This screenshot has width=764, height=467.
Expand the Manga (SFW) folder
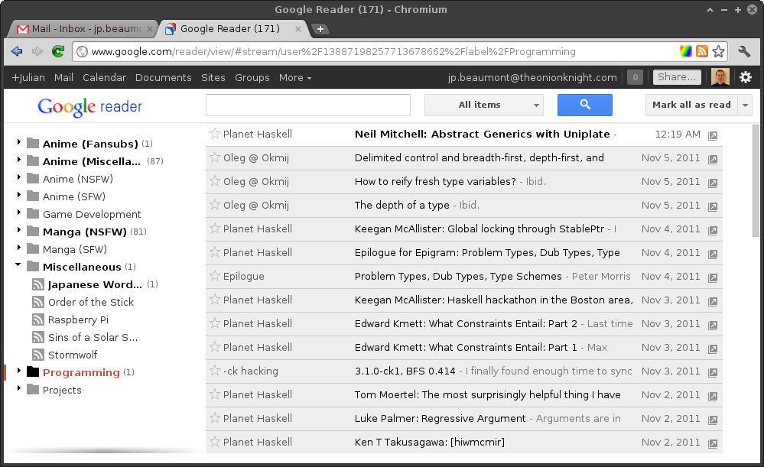coord(18,248)
